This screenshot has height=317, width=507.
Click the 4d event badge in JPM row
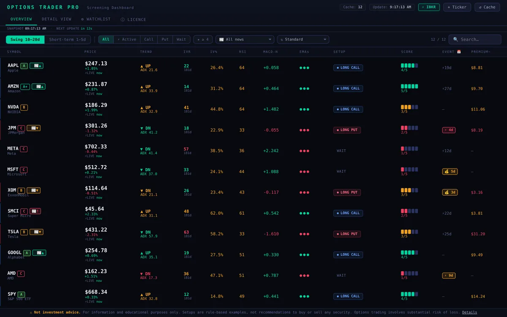(x=449, y=130)
